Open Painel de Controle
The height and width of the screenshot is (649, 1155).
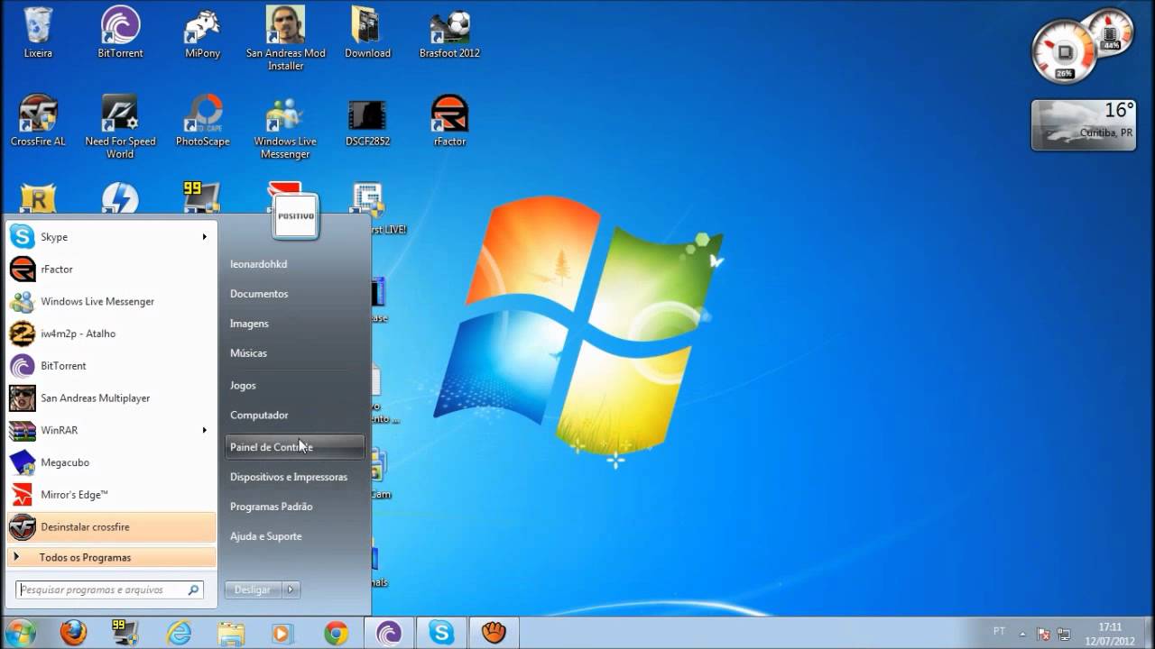coord(295,447)
